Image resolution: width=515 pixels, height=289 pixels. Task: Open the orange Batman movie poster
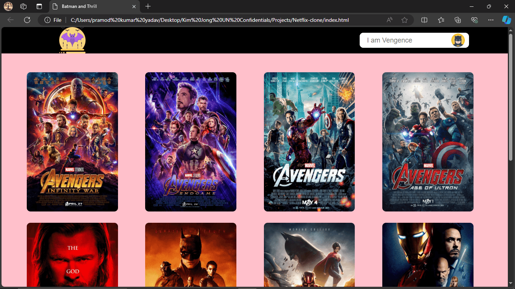click(x=191, y=255)
